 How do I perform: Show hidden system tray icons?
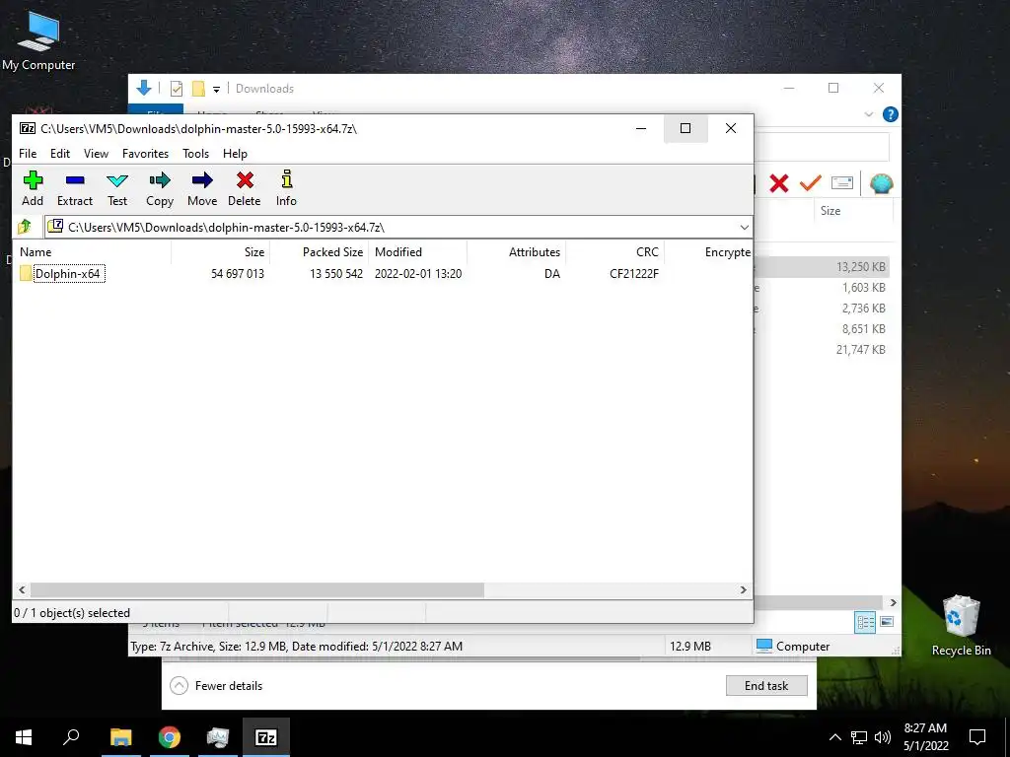coord(834,737)
